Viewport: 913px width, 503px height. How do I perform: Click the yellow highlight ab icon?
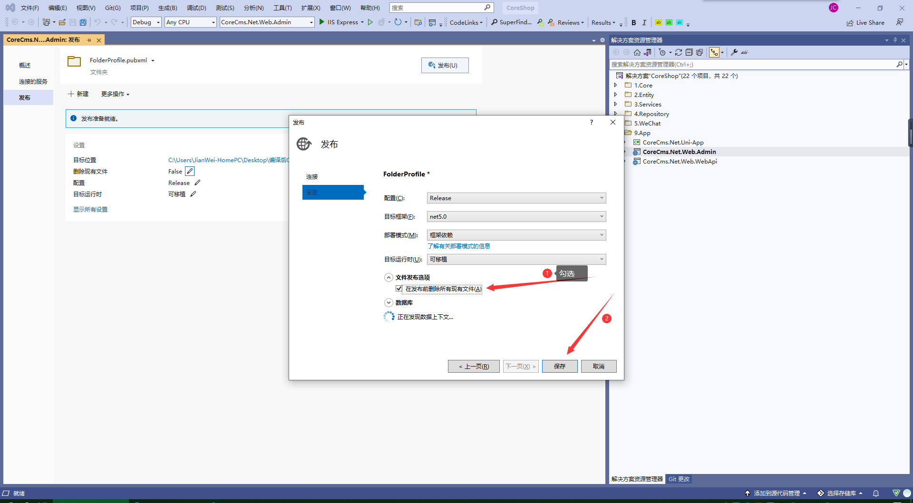(x=658, y=22)
